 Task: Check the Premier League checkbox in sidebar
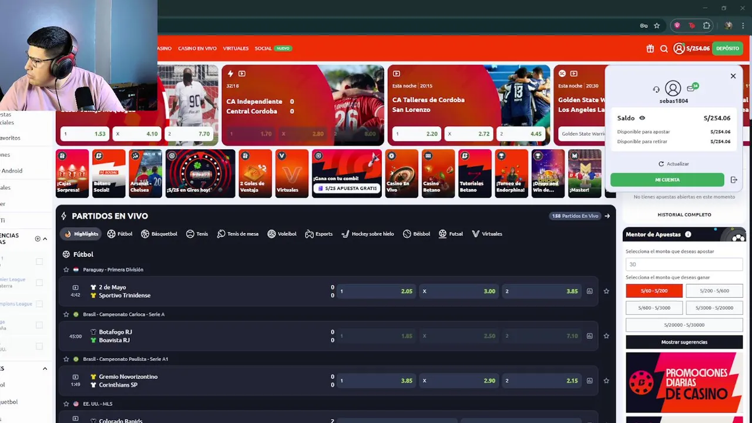pyautogui.click(x=39, y=283)
